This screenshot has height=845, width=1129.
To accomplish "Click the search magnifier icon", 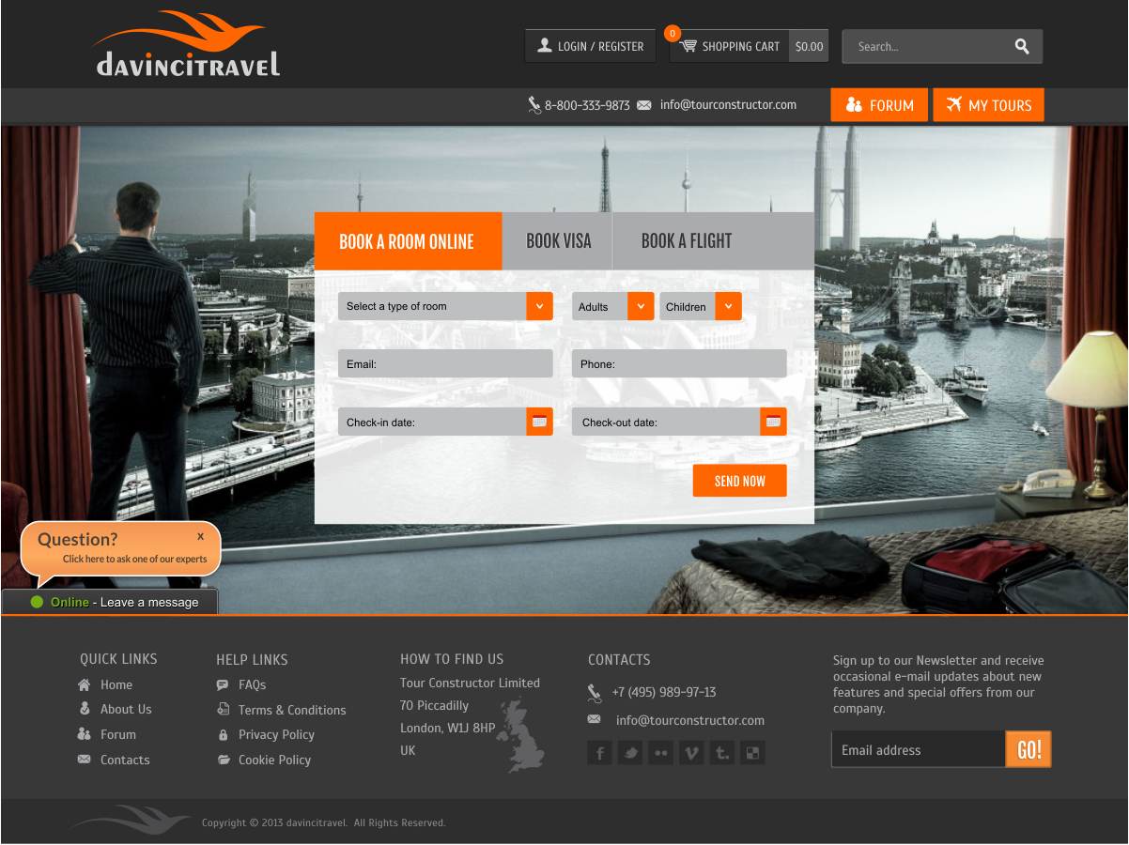I will 1022,47.
